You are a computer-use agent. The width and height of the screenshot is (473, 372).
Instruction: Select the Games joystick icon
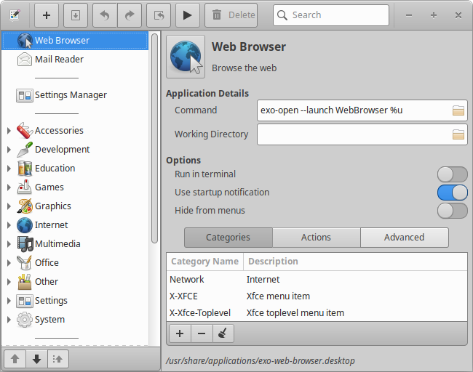pos(25,187)
